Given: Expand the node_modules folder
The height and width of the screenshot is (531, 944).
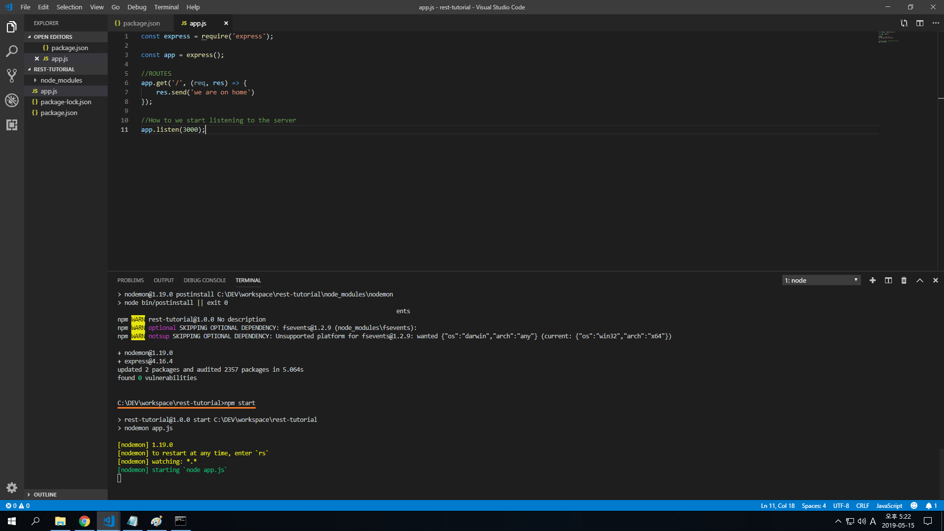Looking at the screenshot, I should [66, 80].
